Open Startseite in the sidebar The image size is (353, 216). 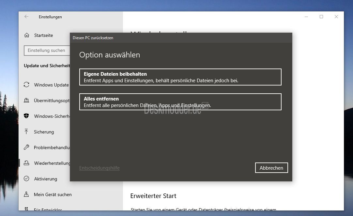click(x=43, y=35)
